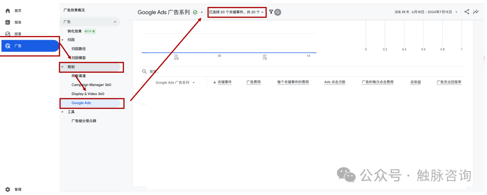Click the Google Ads 广告系列 page title

(163, 13)
